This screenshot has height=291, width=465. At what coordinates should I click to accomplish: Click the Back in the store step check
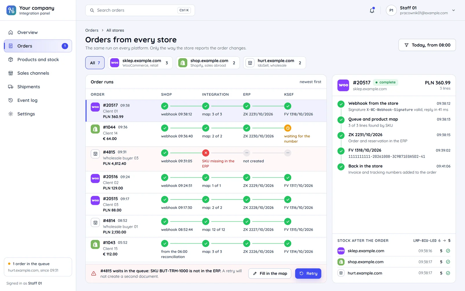click(341, 167)
